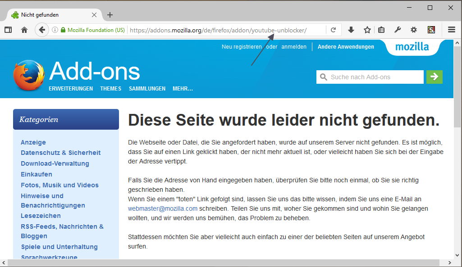Select 'Datenschutz & Sicherheit' category
462x267 pixels.
pos(61,153)
